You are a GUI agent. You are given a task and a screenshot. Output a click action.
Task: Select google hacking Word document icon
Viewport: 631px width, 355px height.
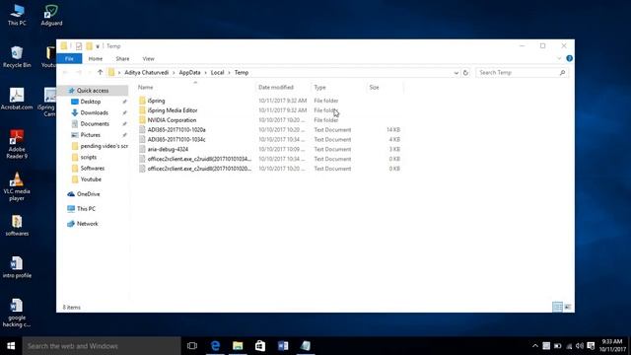17,313
